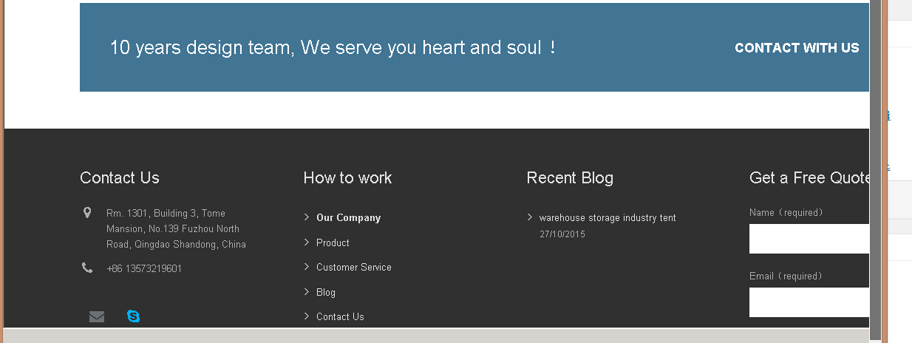Click the chevron beside Customer Service
This screenshot has height=343, width=912.
tap(307, 267)
